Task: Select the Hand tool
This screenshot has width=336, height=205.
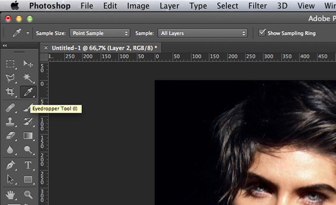Action: tap(10, 194)
